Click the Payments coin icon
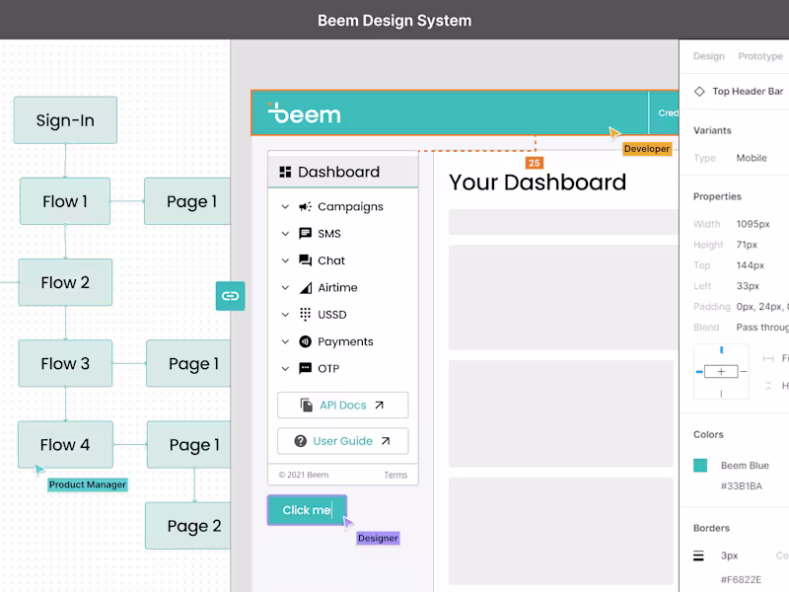 305,341
